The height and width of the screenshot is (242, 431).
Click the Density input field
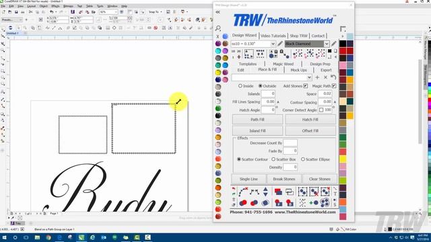click(290, 167)
